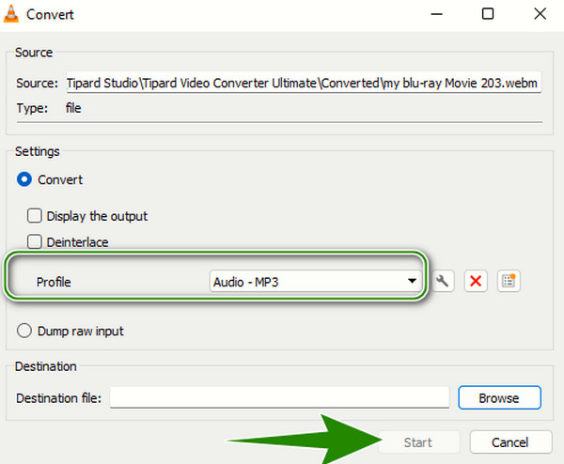Click the VLC cone title icon
Image resolution: width=564 pixels, height=464 pixels.
pos(11,14)
